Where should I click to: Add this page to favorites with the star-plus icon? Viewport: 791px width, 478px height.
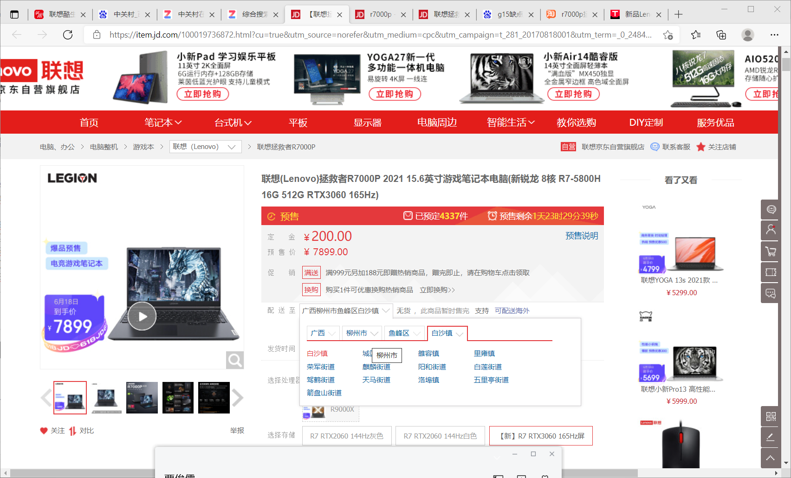(x=668, y=35)
